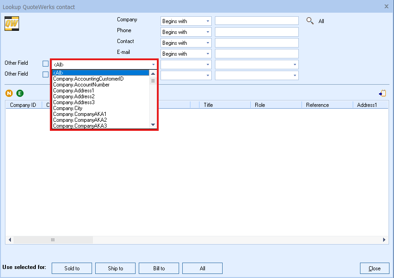Choose Company.Address1 from the list
The image size is (394, 278).
(101, 91)
